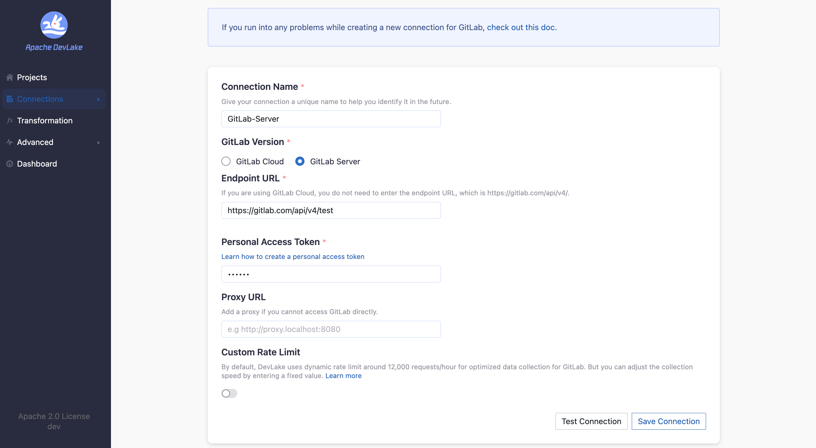Viewport: 816px width, 448px height.
Task: Click the Connections database icon
Action: click(x=10, y=99)
